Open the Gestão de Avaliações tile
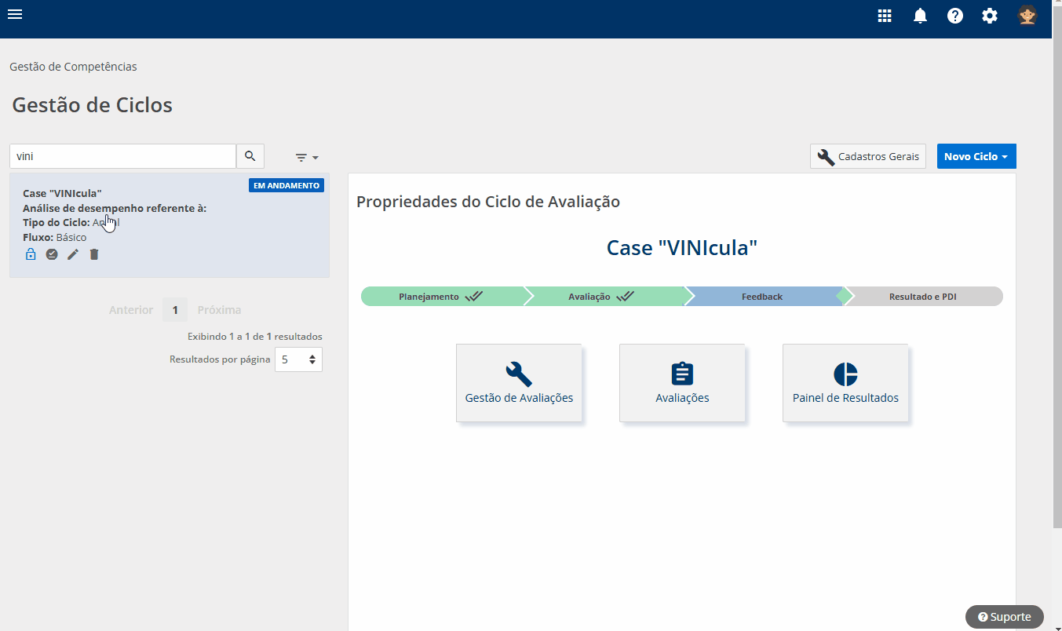 click(x=519, y=383)
